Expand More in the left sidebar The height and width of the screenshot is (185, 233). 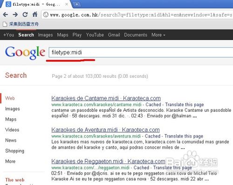pyautogui.click(x=10, y=161)
